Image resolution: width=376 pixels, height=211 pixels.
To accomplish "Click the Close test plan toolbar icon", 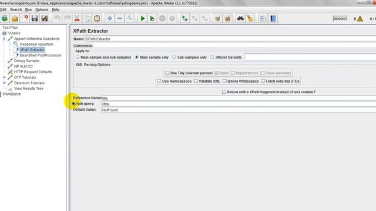I will (25, 18).
